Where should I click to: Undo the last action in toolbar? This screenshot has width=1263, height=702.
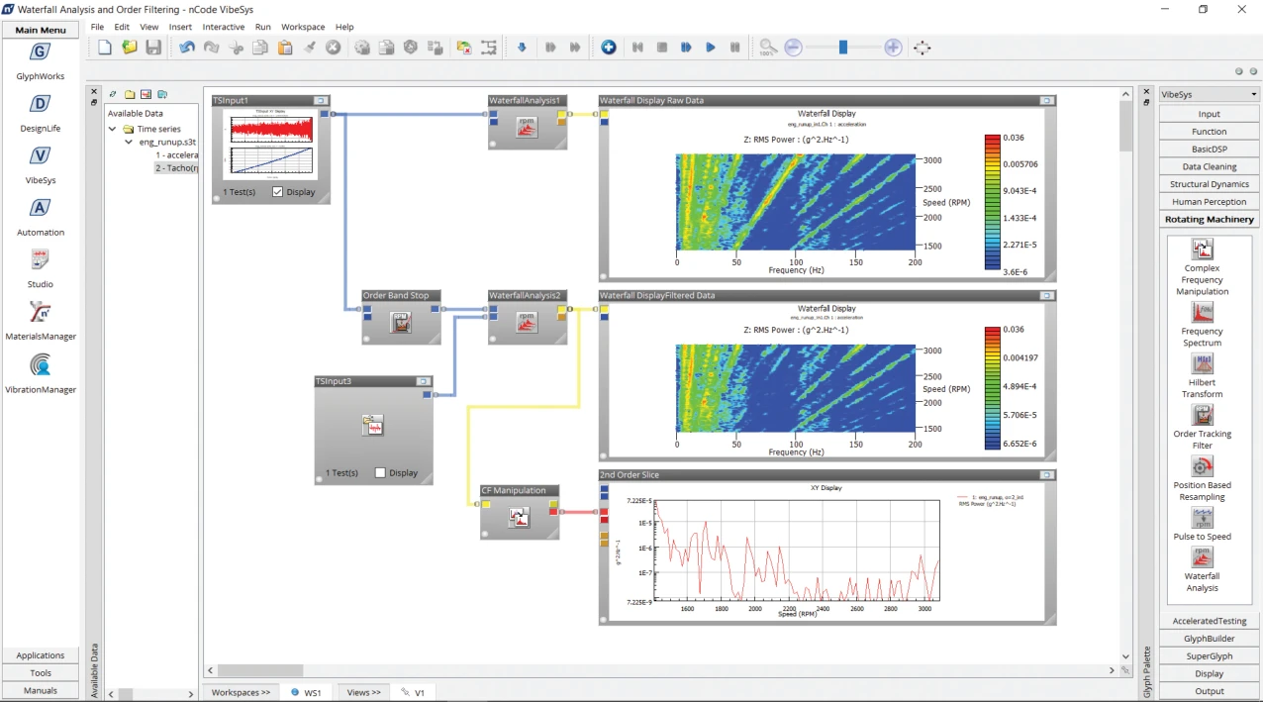click(x=187, y=48)
